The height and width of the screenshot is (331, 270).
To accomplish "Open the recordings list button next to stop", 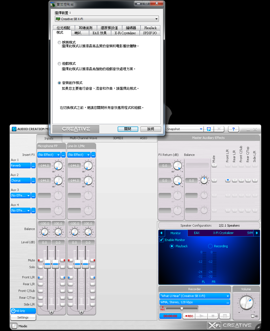I will pos(225,316).
